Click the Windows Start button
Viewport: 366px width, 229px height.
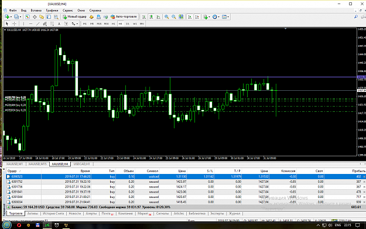[7, 225]
